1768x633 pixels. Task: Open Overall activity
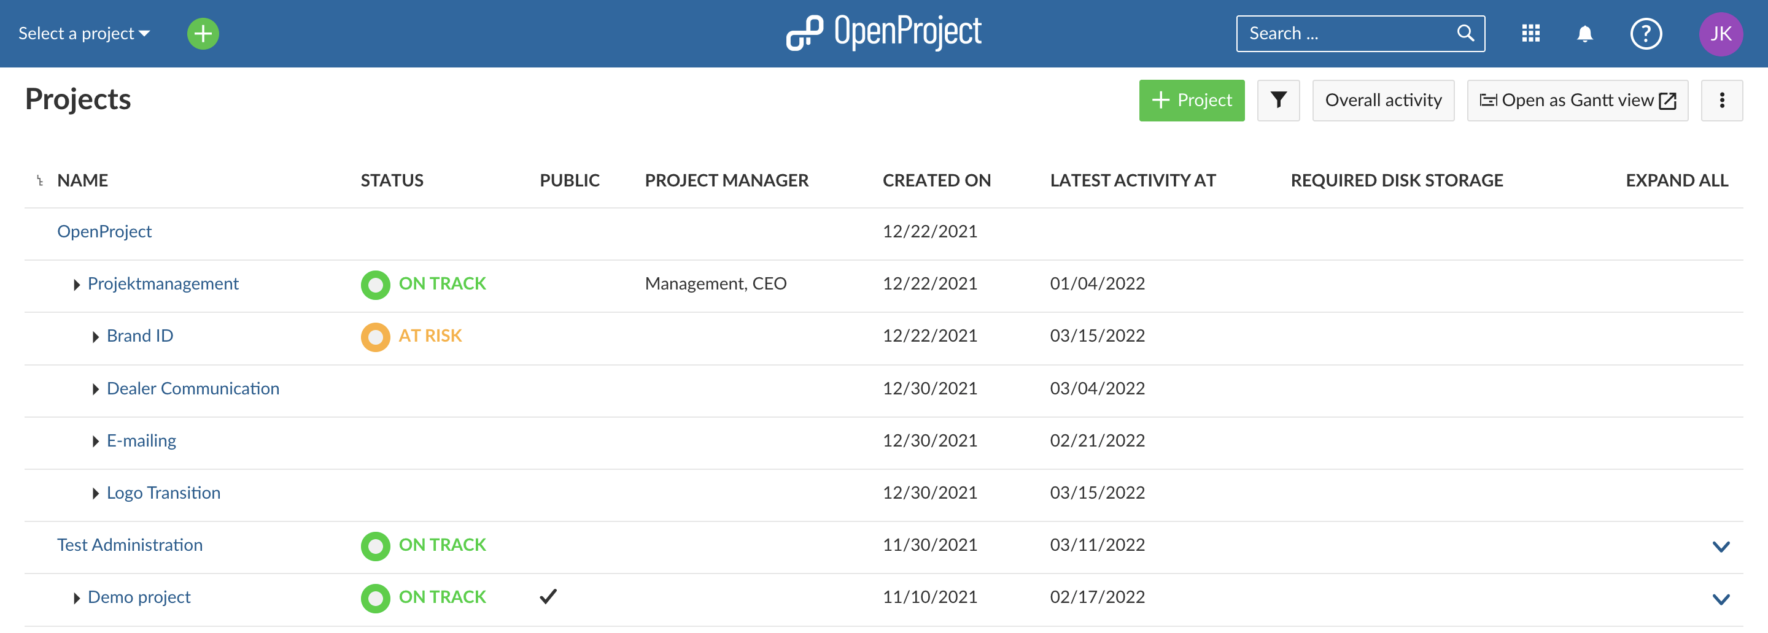[x=1383, y=100]
